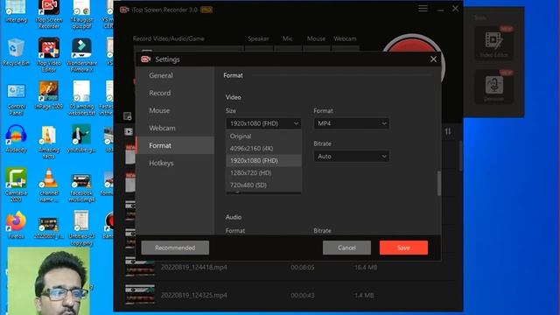Choose 1280x720 (HD) size option
The width and height of the screenshot is (560, 315).
(x=263, y=173)
